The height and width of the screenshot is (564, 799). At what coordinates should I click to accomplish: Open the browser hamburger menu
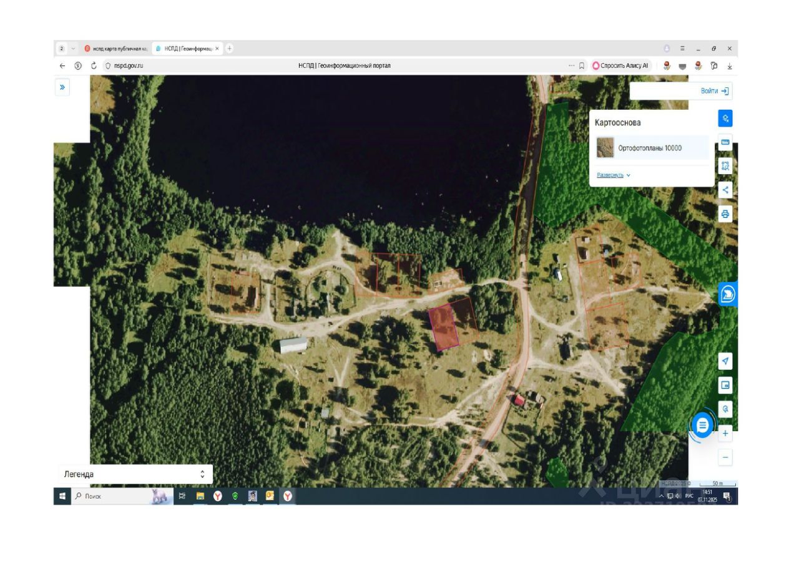point(682,48)
